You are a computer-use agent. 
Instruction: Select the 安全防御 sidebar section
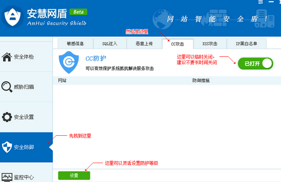click(26, 147)
